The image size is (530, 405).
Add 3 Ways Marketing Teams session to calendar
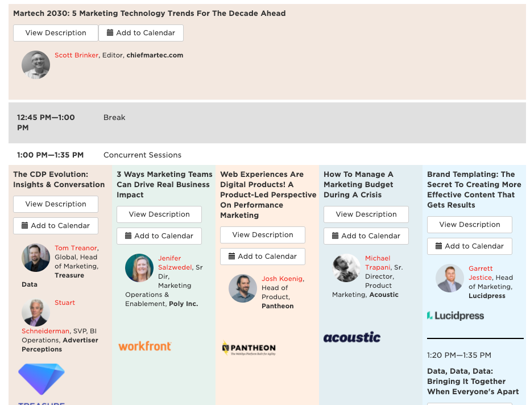[159, 236]
